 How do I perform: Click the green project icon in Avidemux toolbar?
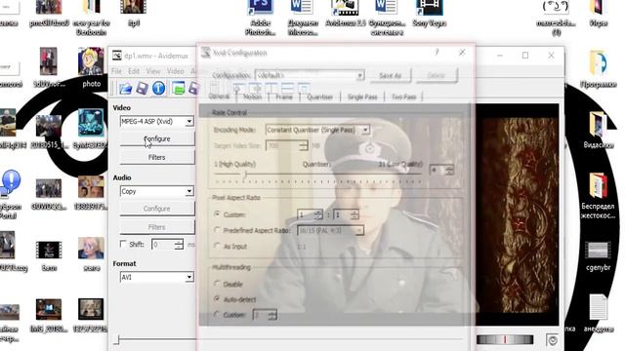click(x=178, y=88)
